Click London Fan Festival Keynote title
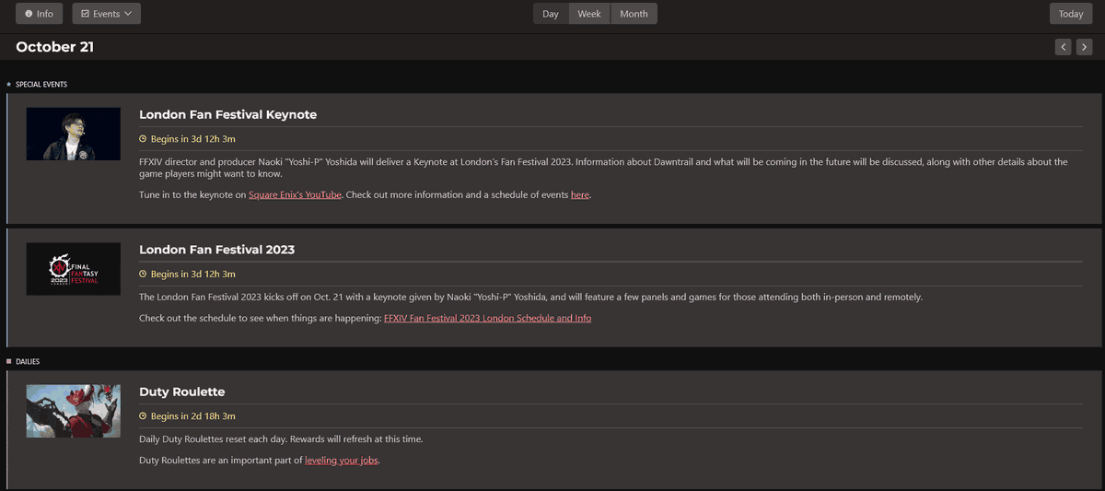This screenshot has width=1105, height=491. [x=227, y=115]
